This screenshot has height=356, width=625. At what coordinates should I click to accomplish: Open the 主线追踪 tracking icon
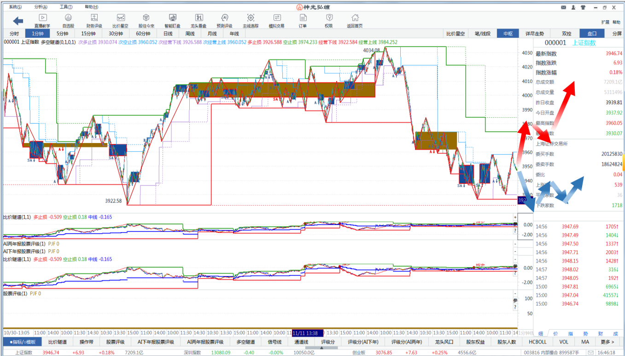(x=251, y=20)
